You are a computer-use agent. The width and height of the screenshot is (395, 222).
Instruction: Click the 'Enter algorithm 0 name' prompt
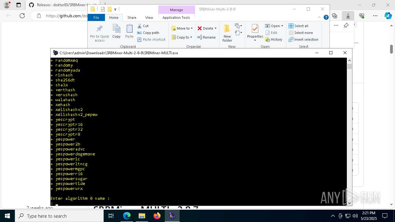(80, 199)
